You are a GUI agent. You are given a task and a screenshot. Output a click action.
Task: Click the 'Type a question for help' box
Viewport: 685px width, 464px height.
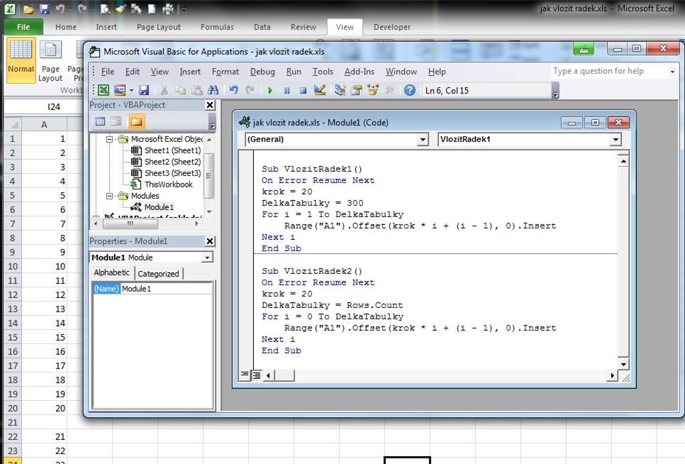608,71
